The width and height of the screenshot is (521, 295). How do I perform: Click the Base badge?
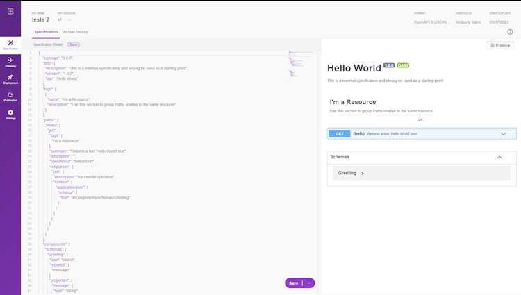[x=74, y=44]
